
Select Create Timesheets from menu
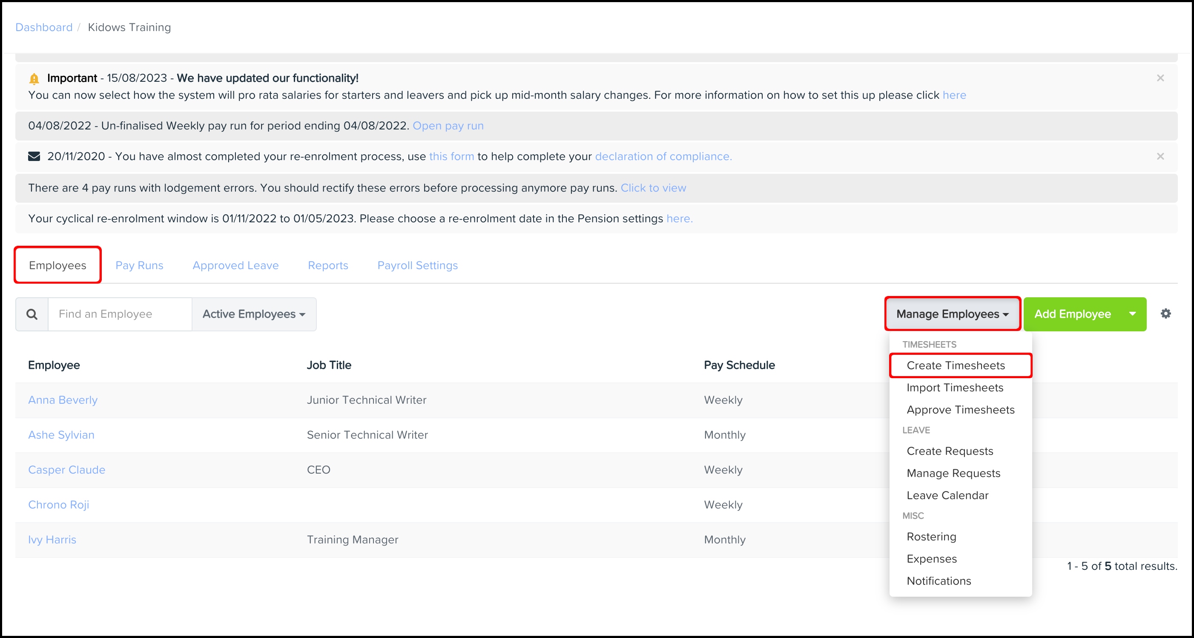click(x=955, y=365)
